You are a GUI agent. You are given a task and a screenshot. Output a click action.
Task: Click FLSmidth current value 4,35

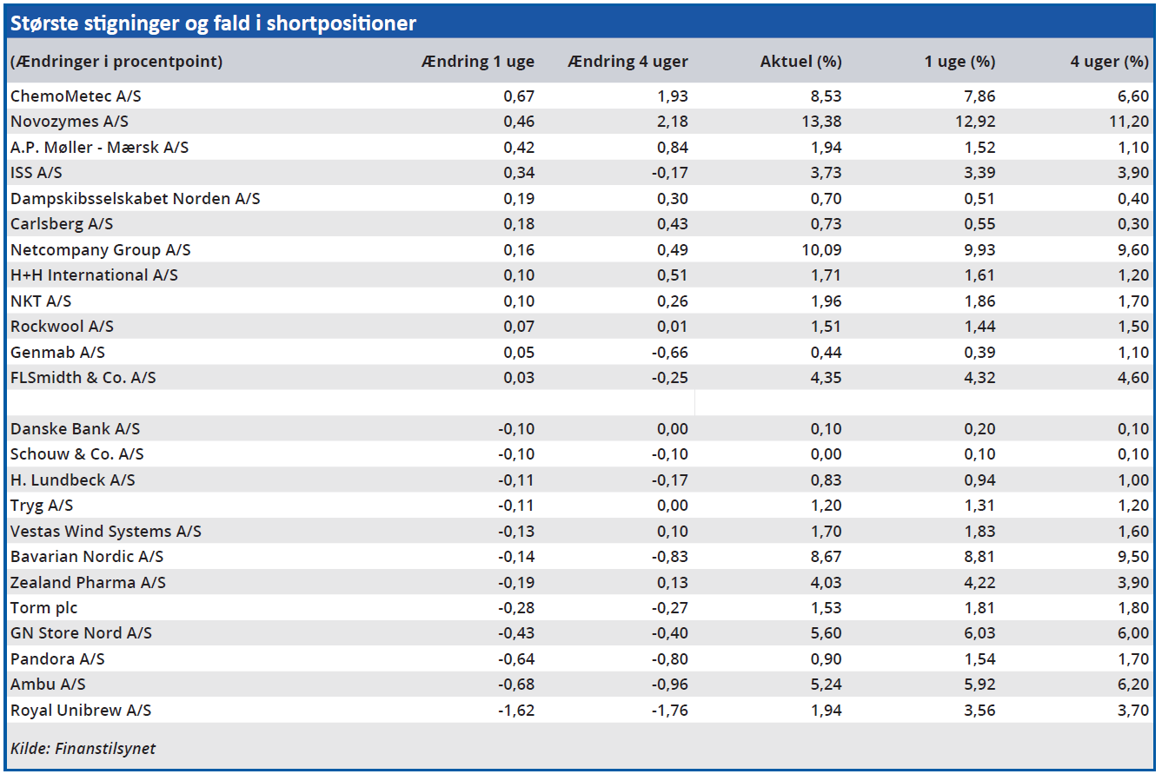tap(827, 378)
